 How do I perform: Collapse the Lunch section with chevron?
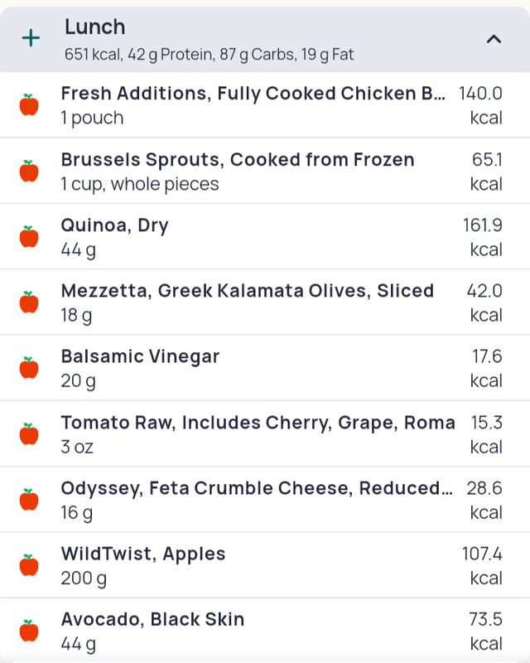point(494,38)
